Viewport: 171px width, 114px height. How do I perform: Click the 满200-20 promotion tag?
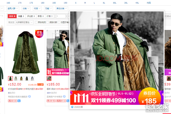(x=13, y=101)
